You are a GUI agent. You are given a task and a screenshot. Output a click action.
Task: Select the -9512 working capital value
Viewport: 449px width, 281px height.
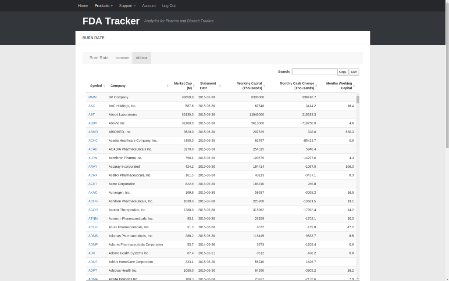(x=260, y=253)
